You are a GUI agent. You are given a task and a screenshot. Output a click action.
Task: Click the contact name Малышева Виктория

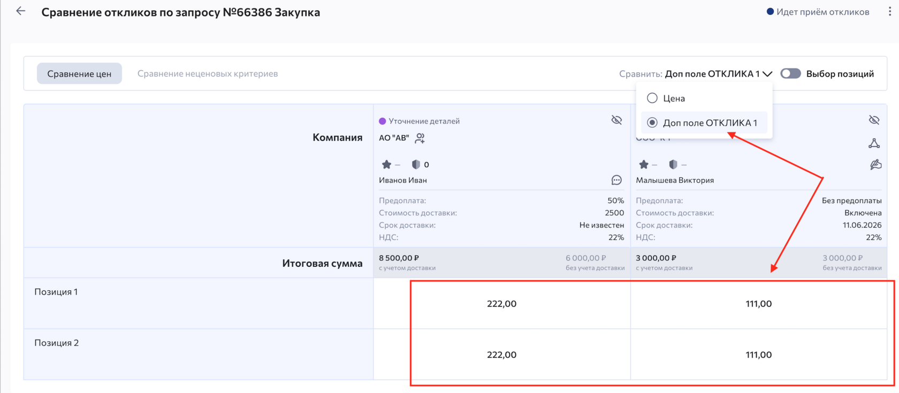click(x=675, y=180)
